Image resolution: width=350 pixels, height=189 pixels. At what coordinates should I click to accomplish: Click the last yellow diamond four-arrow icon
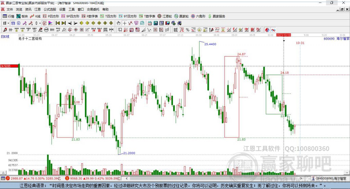[x=111, y=23]
